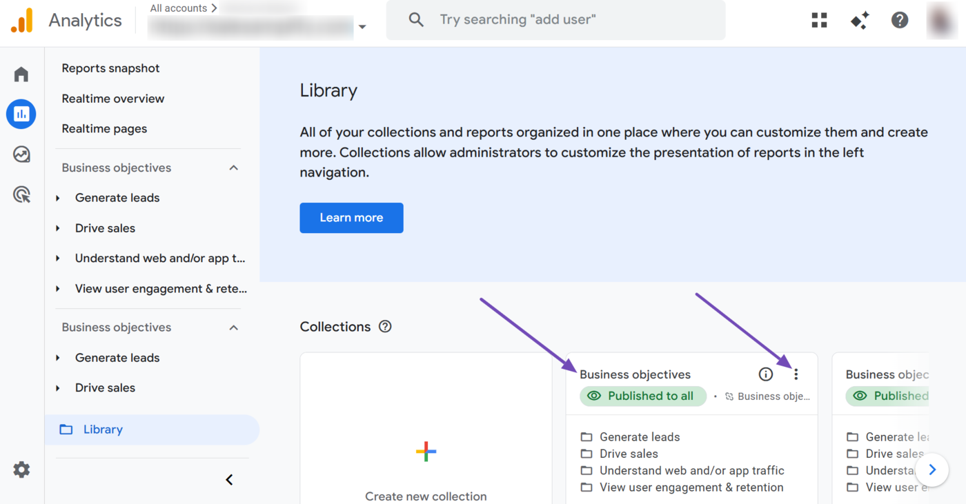Click Create new collection
Screen dimensions: 966x504
426,470
